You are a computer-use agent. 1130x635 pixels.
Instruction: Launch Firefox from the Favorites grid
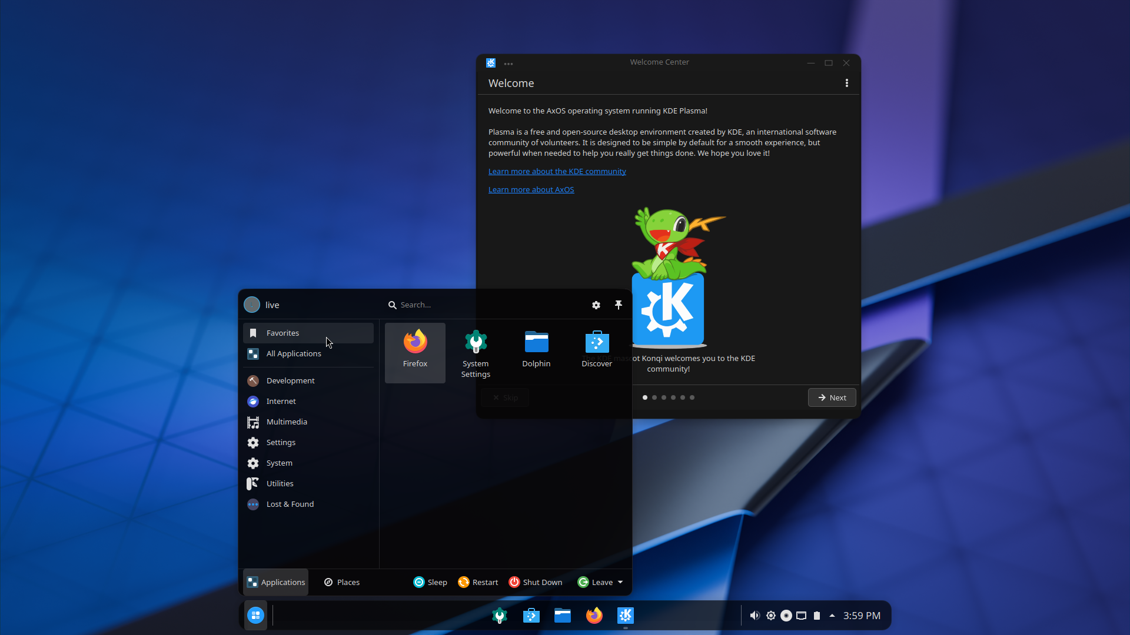coord(415,353)
